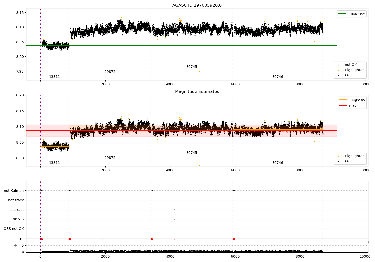This screenshot has height=262, width=375.
Task: Click obsid label 30746 in the top plot
Action: [x=278, y=77]
